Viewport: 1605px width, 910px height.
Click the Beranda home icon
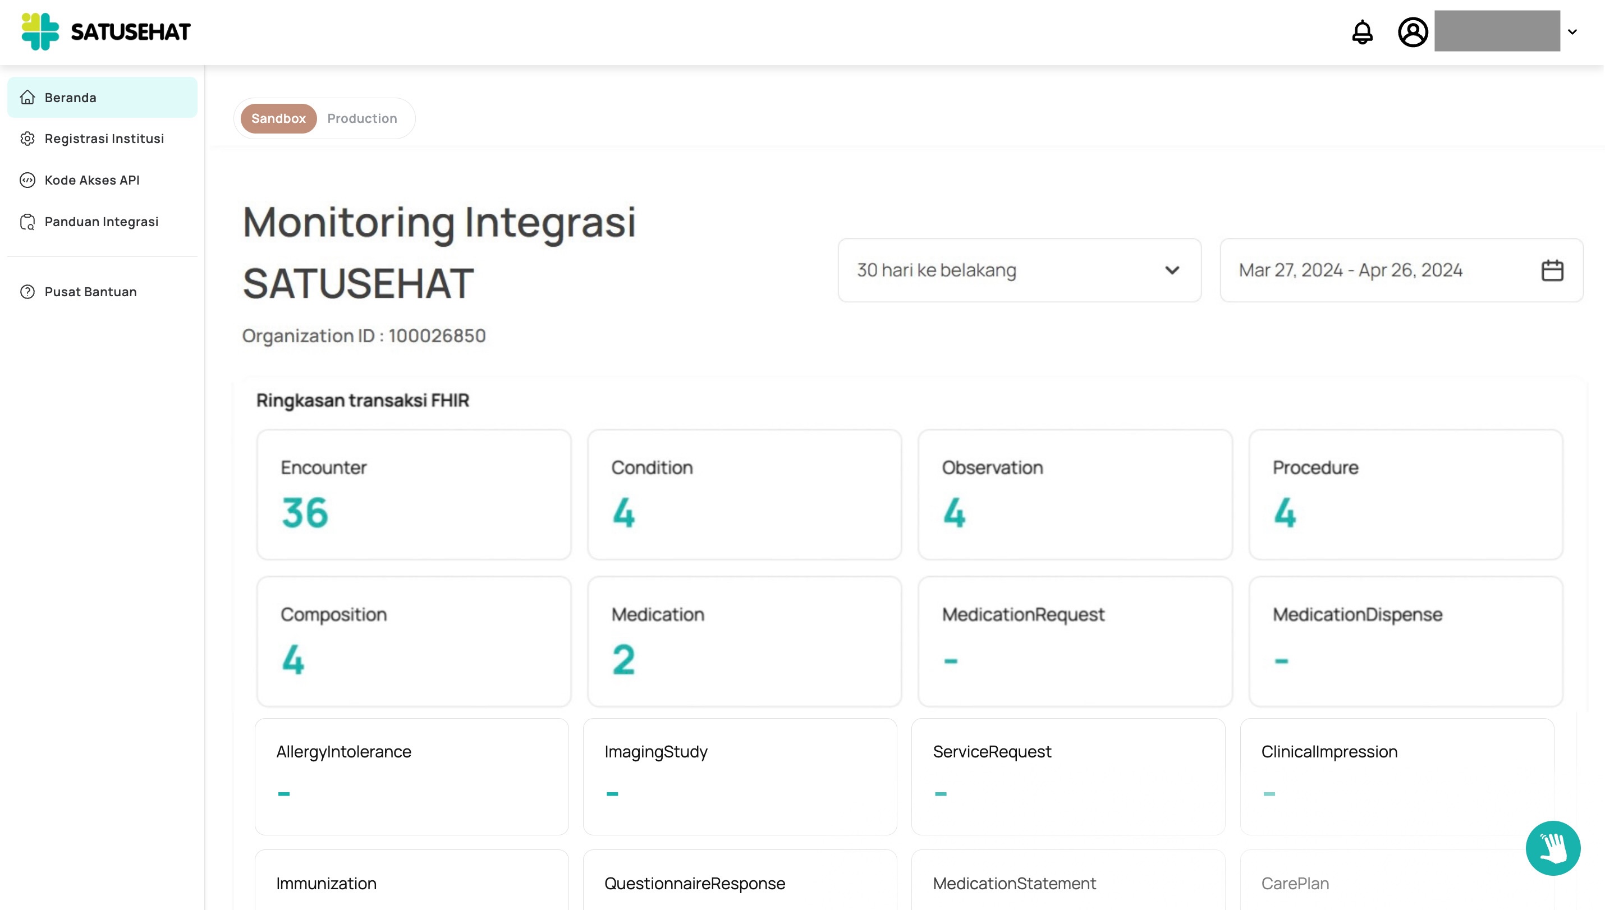27,98
